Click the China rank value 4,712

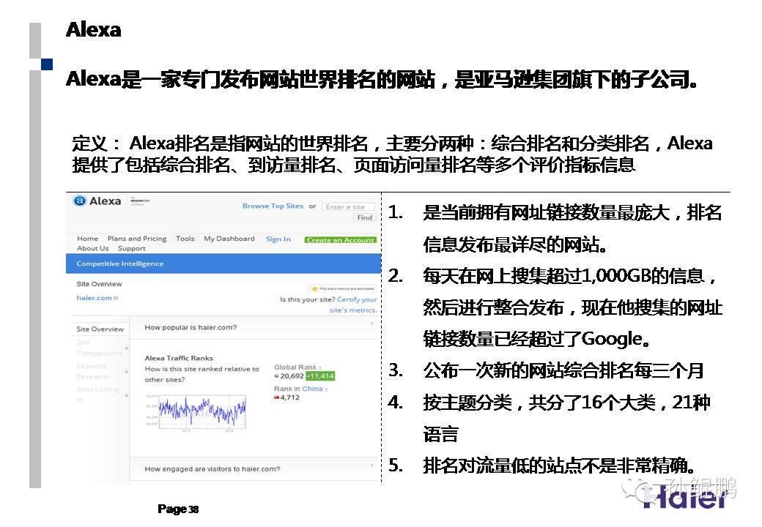(289, 397)
